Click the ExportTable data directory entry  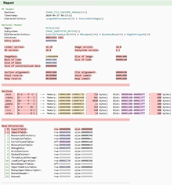[20, 129]
